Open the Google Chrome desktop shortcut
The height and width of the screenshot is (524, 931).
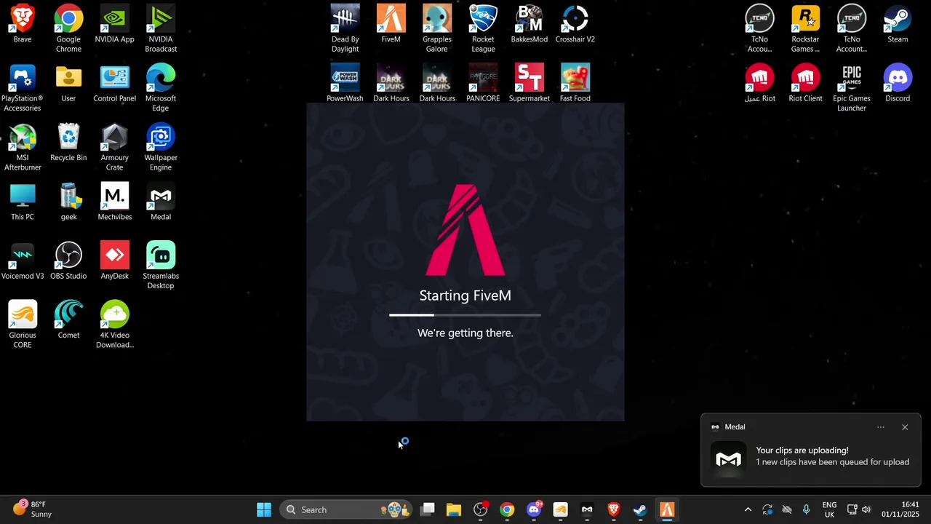(x=68, y=29)
